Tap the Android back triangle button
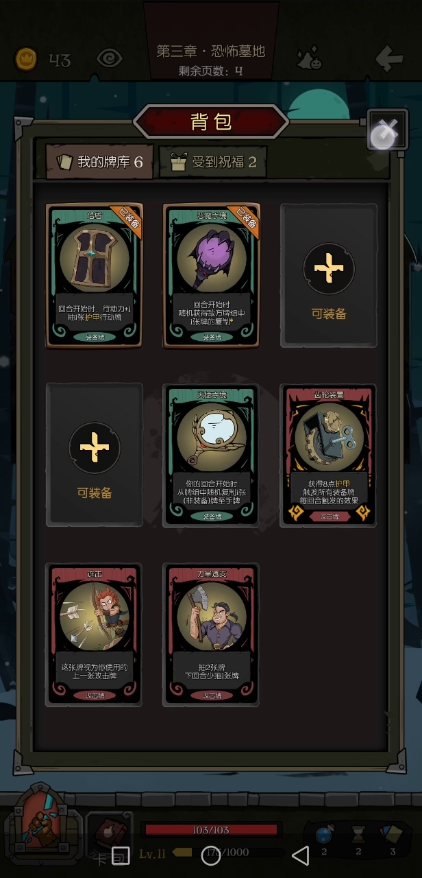This screenshot has width=422, height=878. 301,855
